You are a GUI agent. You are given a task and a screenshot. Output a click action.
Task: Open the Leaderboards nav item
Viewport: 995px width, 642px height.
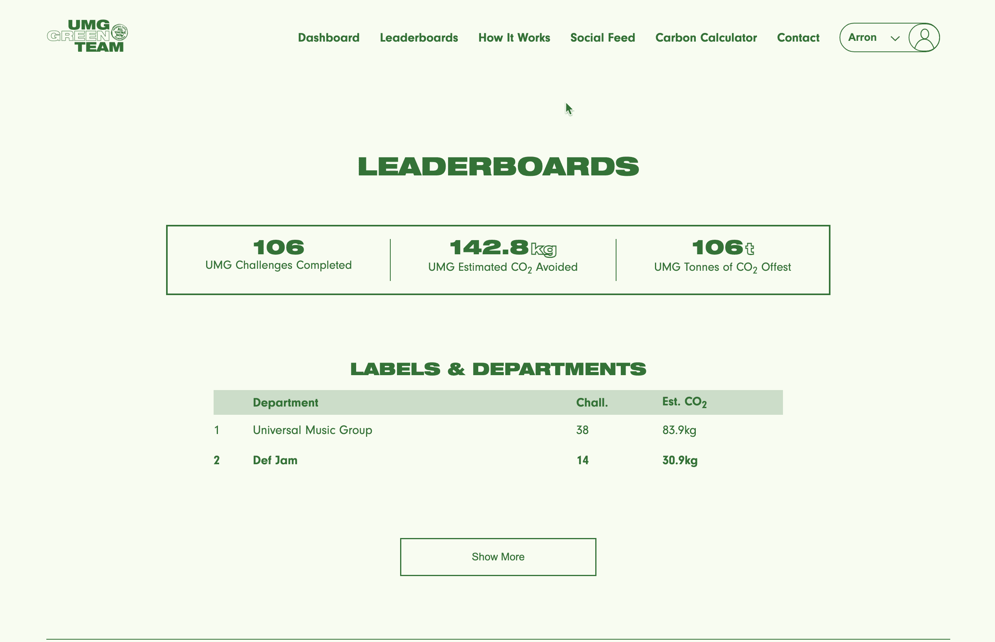[x=419, y=38]
